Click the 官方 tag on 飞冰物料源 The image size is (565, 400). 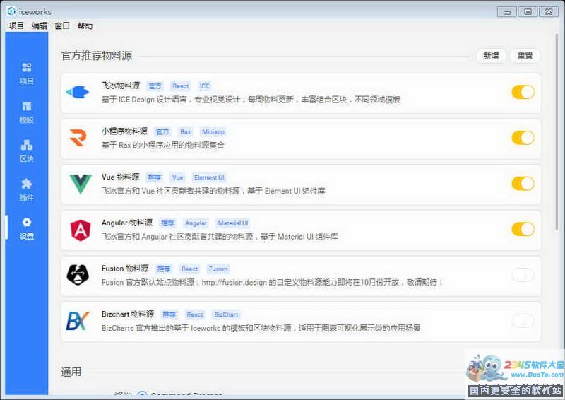155,86
